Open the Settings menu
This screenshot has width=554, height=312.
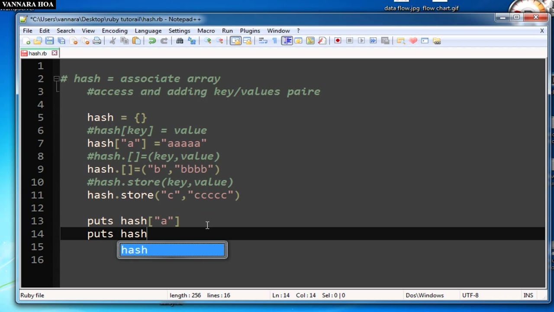coord(179,31)
